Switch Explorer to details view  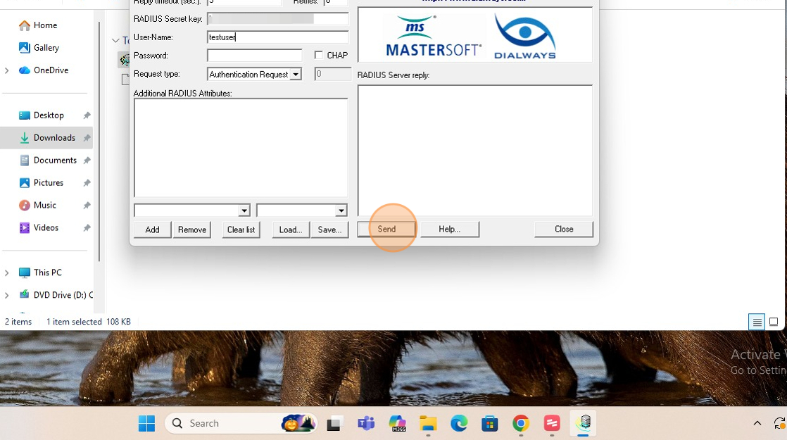click(757, 322)
